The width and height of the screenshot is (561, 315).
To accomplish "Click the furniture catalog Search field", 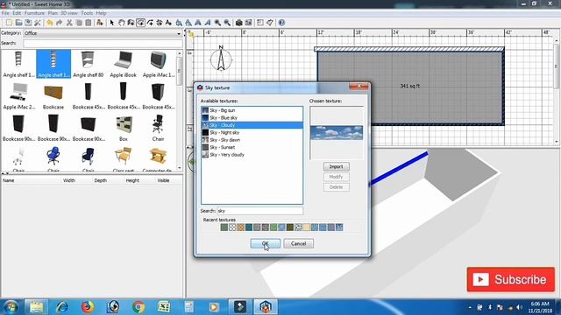I will coord(103,43).
